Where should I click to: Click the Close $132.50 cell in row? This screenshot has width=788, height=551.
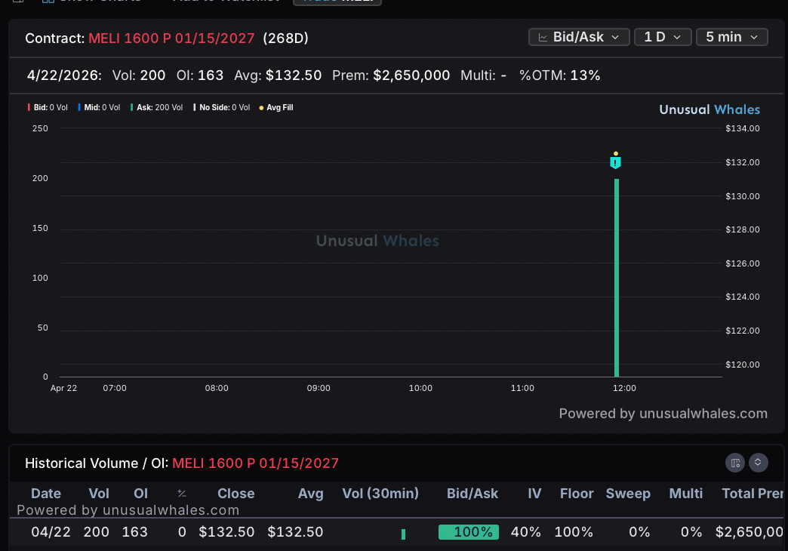click(226, 532)
